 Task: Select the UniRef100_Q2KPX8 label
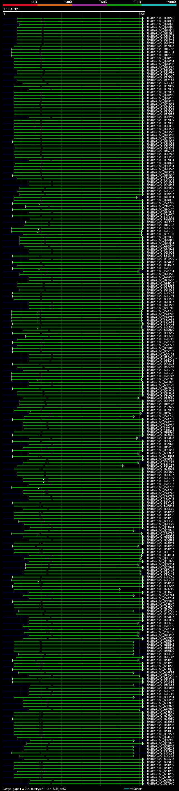[x=160, y=40]
